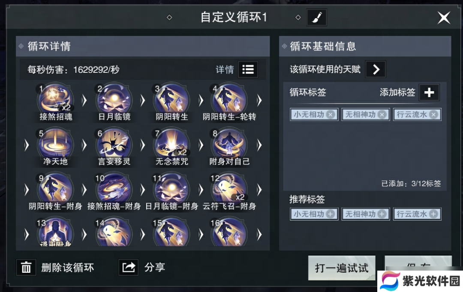Open the 详情 details list icon

coord(248,70)
